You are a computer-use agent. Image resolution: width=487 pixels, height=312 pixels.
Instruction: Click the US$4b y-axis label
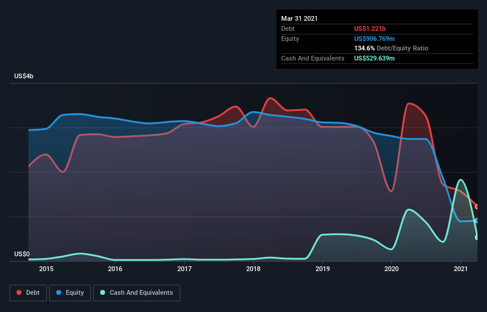24,76
